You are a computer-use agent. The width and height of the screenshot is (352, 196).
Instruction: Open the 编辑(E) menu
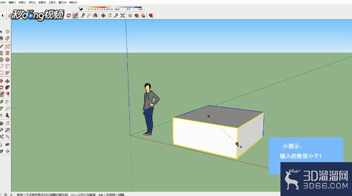coord(12,2)
